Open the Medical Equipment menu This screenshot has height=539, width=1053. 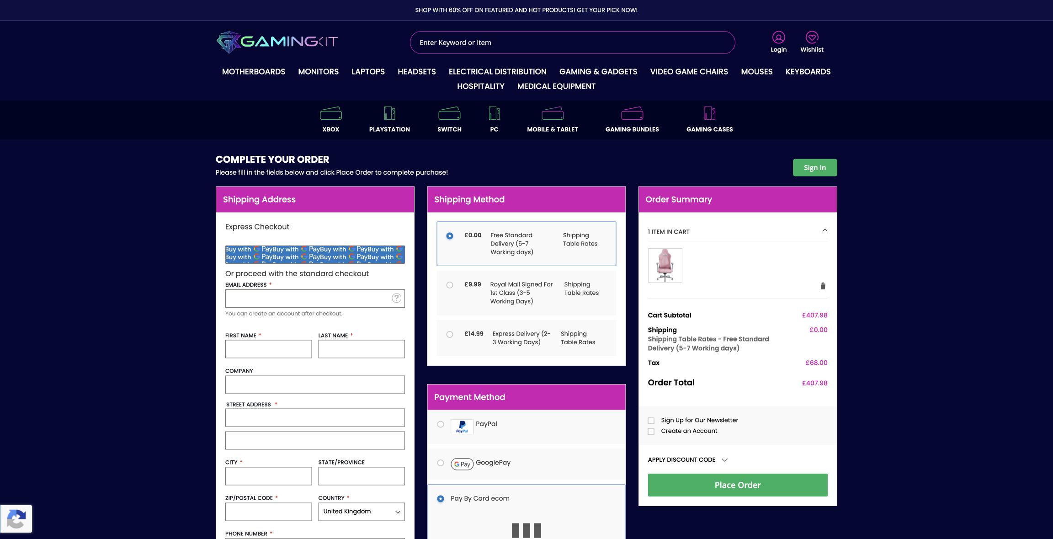(556, 86)
